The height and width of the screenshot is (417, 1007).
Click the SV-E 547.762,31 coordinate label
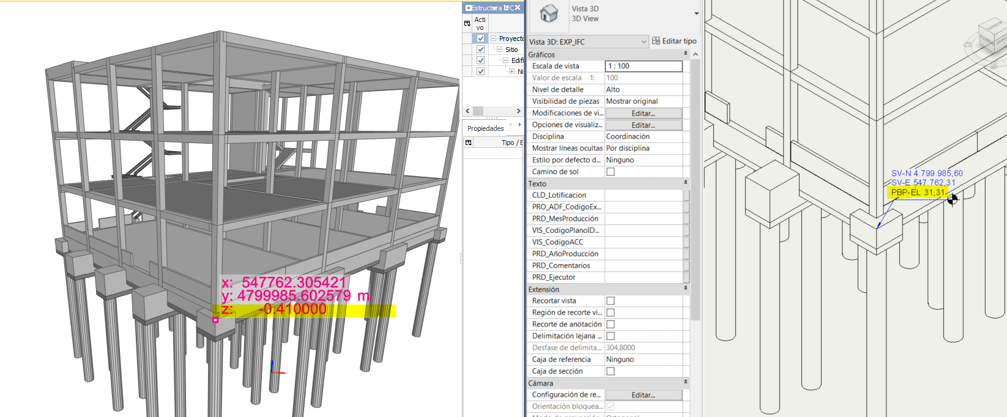coord(923,182)
